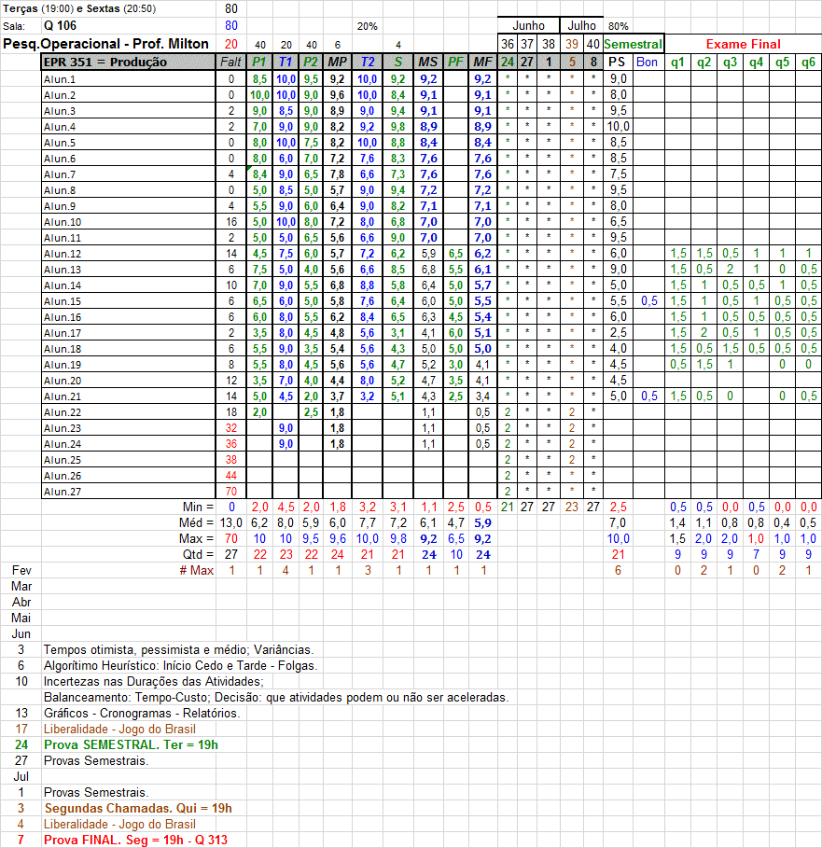The width and height of the screenshot is (822, 848).
Task: Select the room cell 'Q 106'
Action: click(x=63, y=25)
